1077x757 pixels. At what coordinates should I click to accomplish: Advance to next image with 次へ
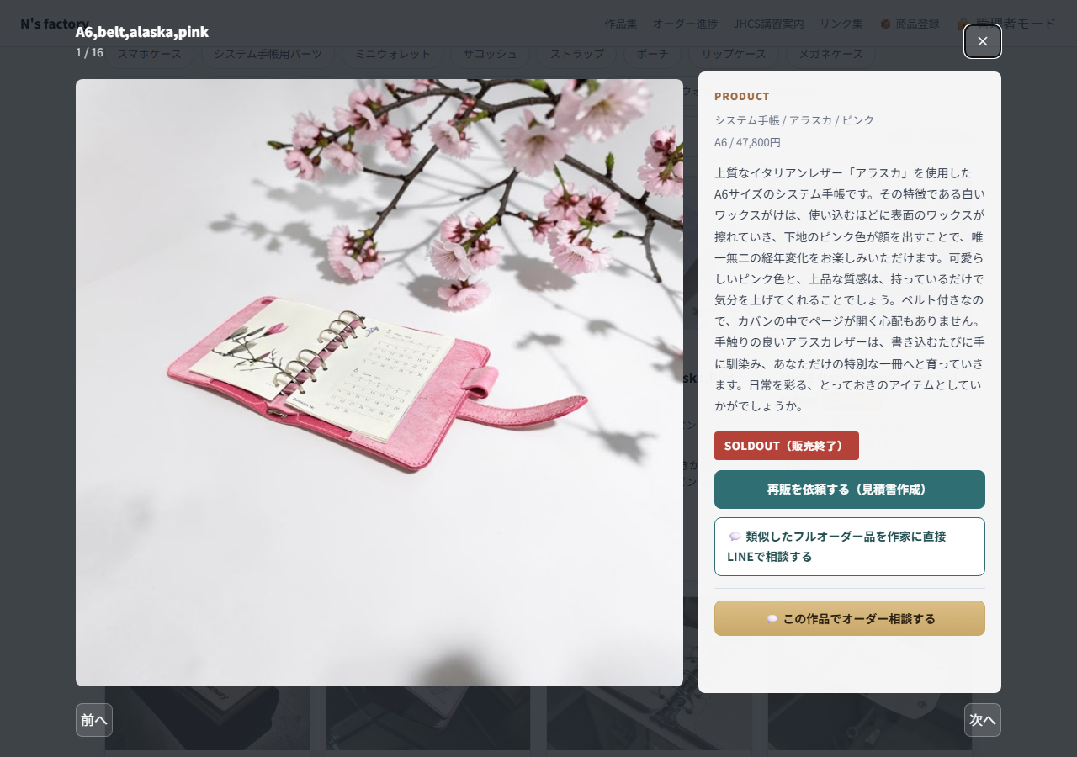point(983,720)
